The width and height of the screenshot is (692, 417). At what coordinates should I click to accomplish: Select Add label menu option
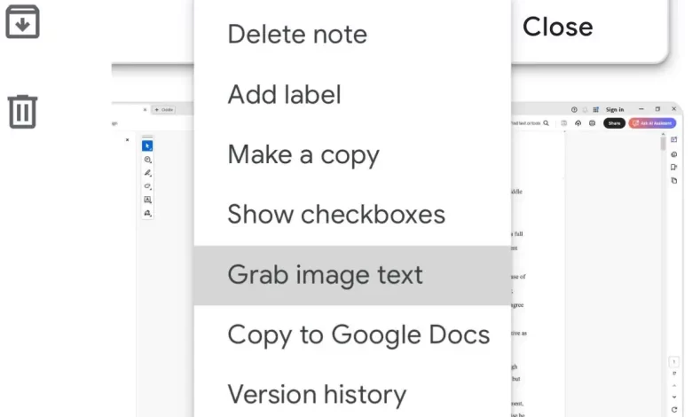tap(284, 95)
